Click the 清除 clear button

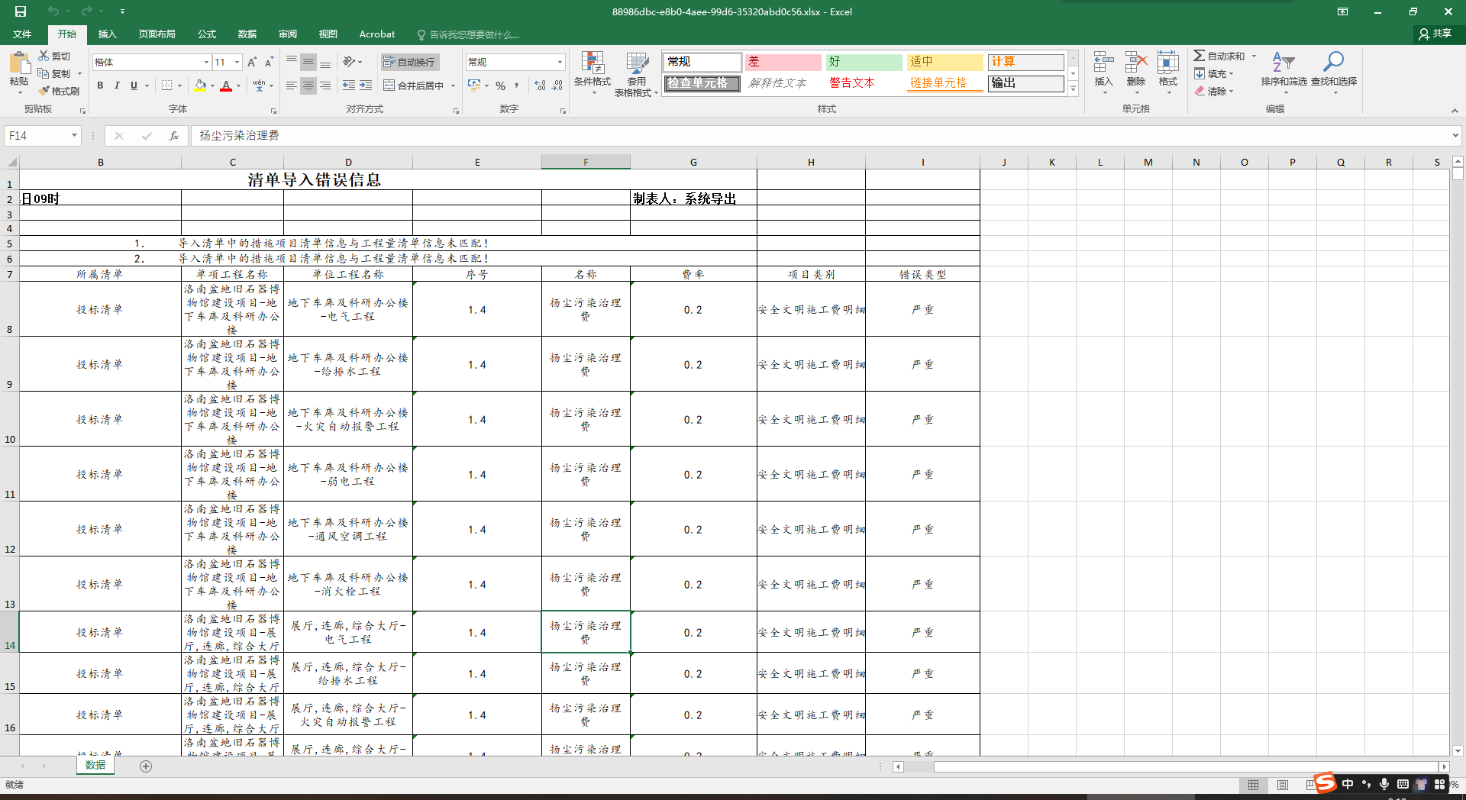coord(1214,91)
